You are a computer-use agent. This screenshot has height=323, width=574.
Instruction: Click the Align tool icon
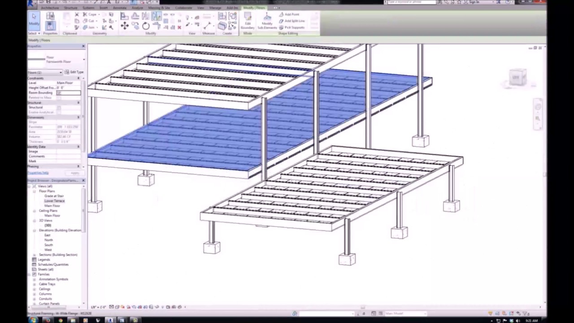tap(124, 16)
